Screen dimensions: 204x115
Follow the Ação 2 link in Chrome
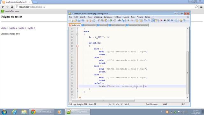[14, 28]
